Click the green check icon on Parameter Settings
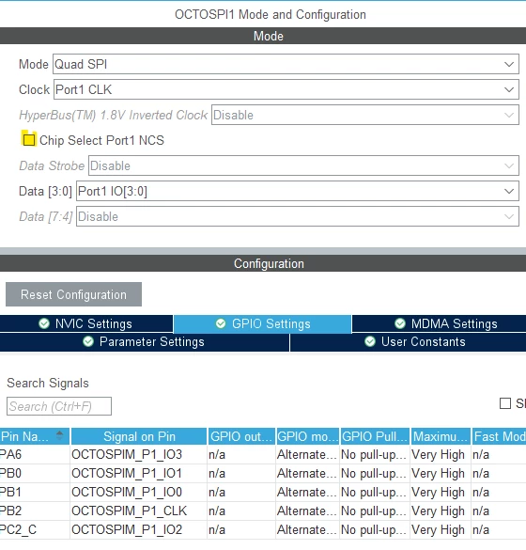This screenshot has height=550, width=526. click(88, 341)
